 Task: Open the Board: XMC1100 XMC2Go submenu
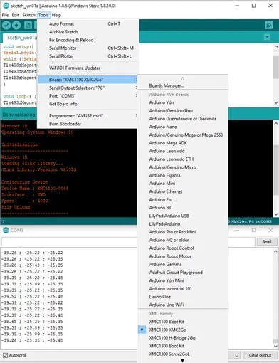pyautogui.click(x=88, y=80)
